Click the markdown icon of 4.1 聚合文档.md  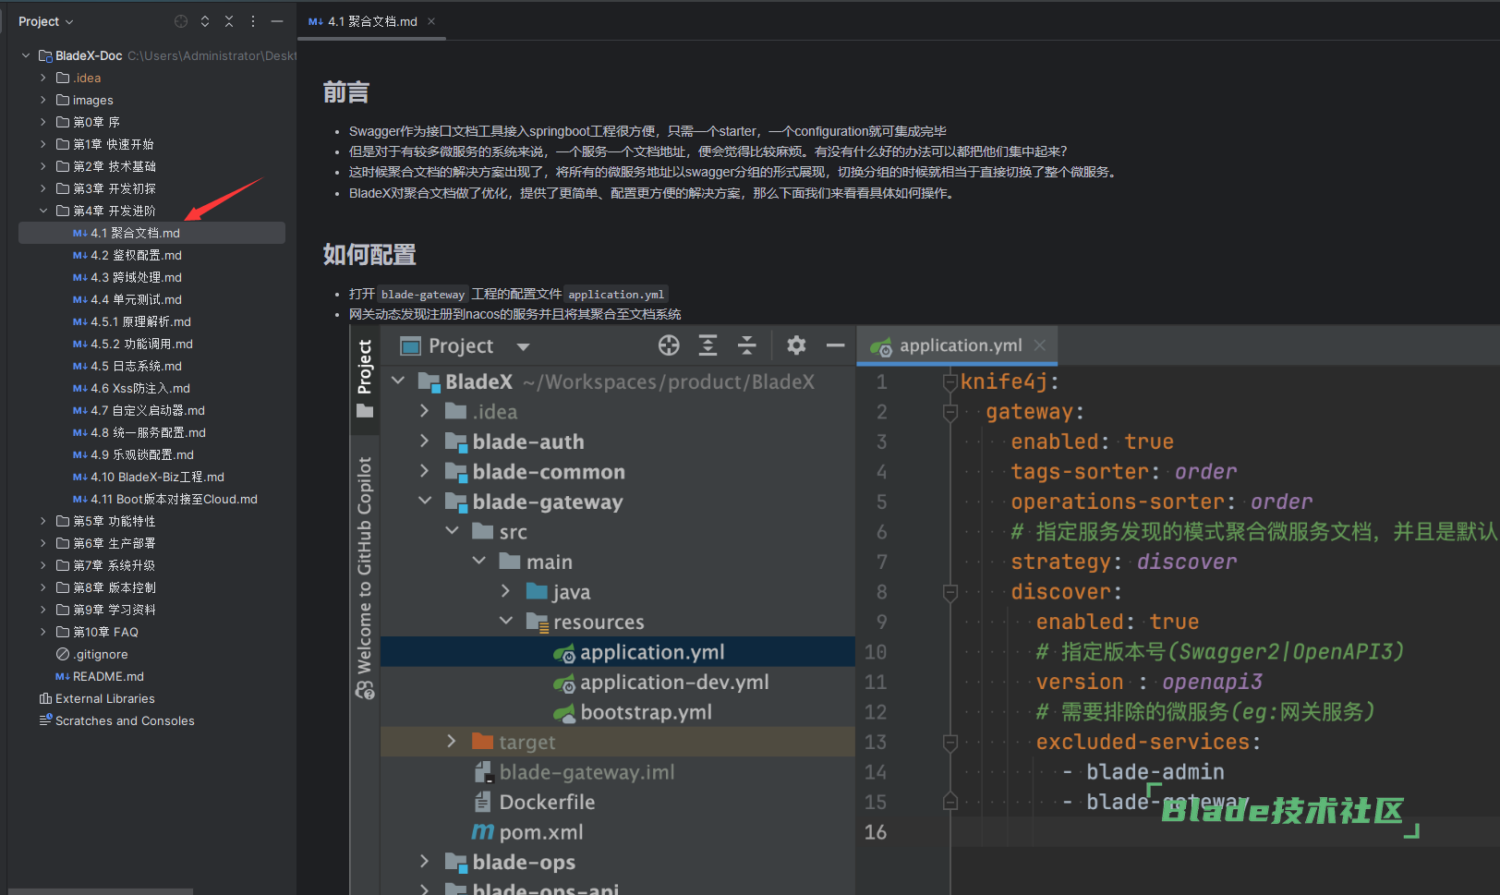pos(79,233)
